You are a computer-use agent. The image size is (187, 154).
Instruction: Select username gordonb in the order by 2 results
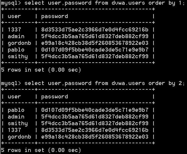pos(19,137)
